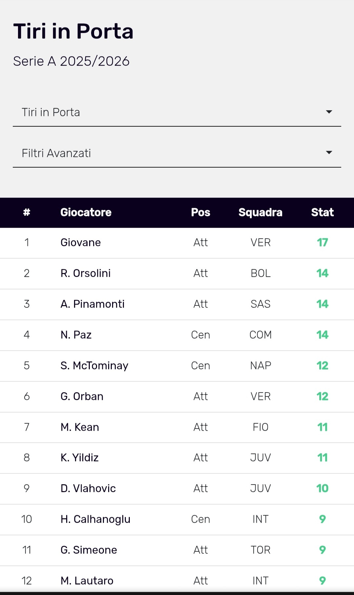Select H. Calhanoglu row
The image size is (354, 595).
tap(95, 519)
